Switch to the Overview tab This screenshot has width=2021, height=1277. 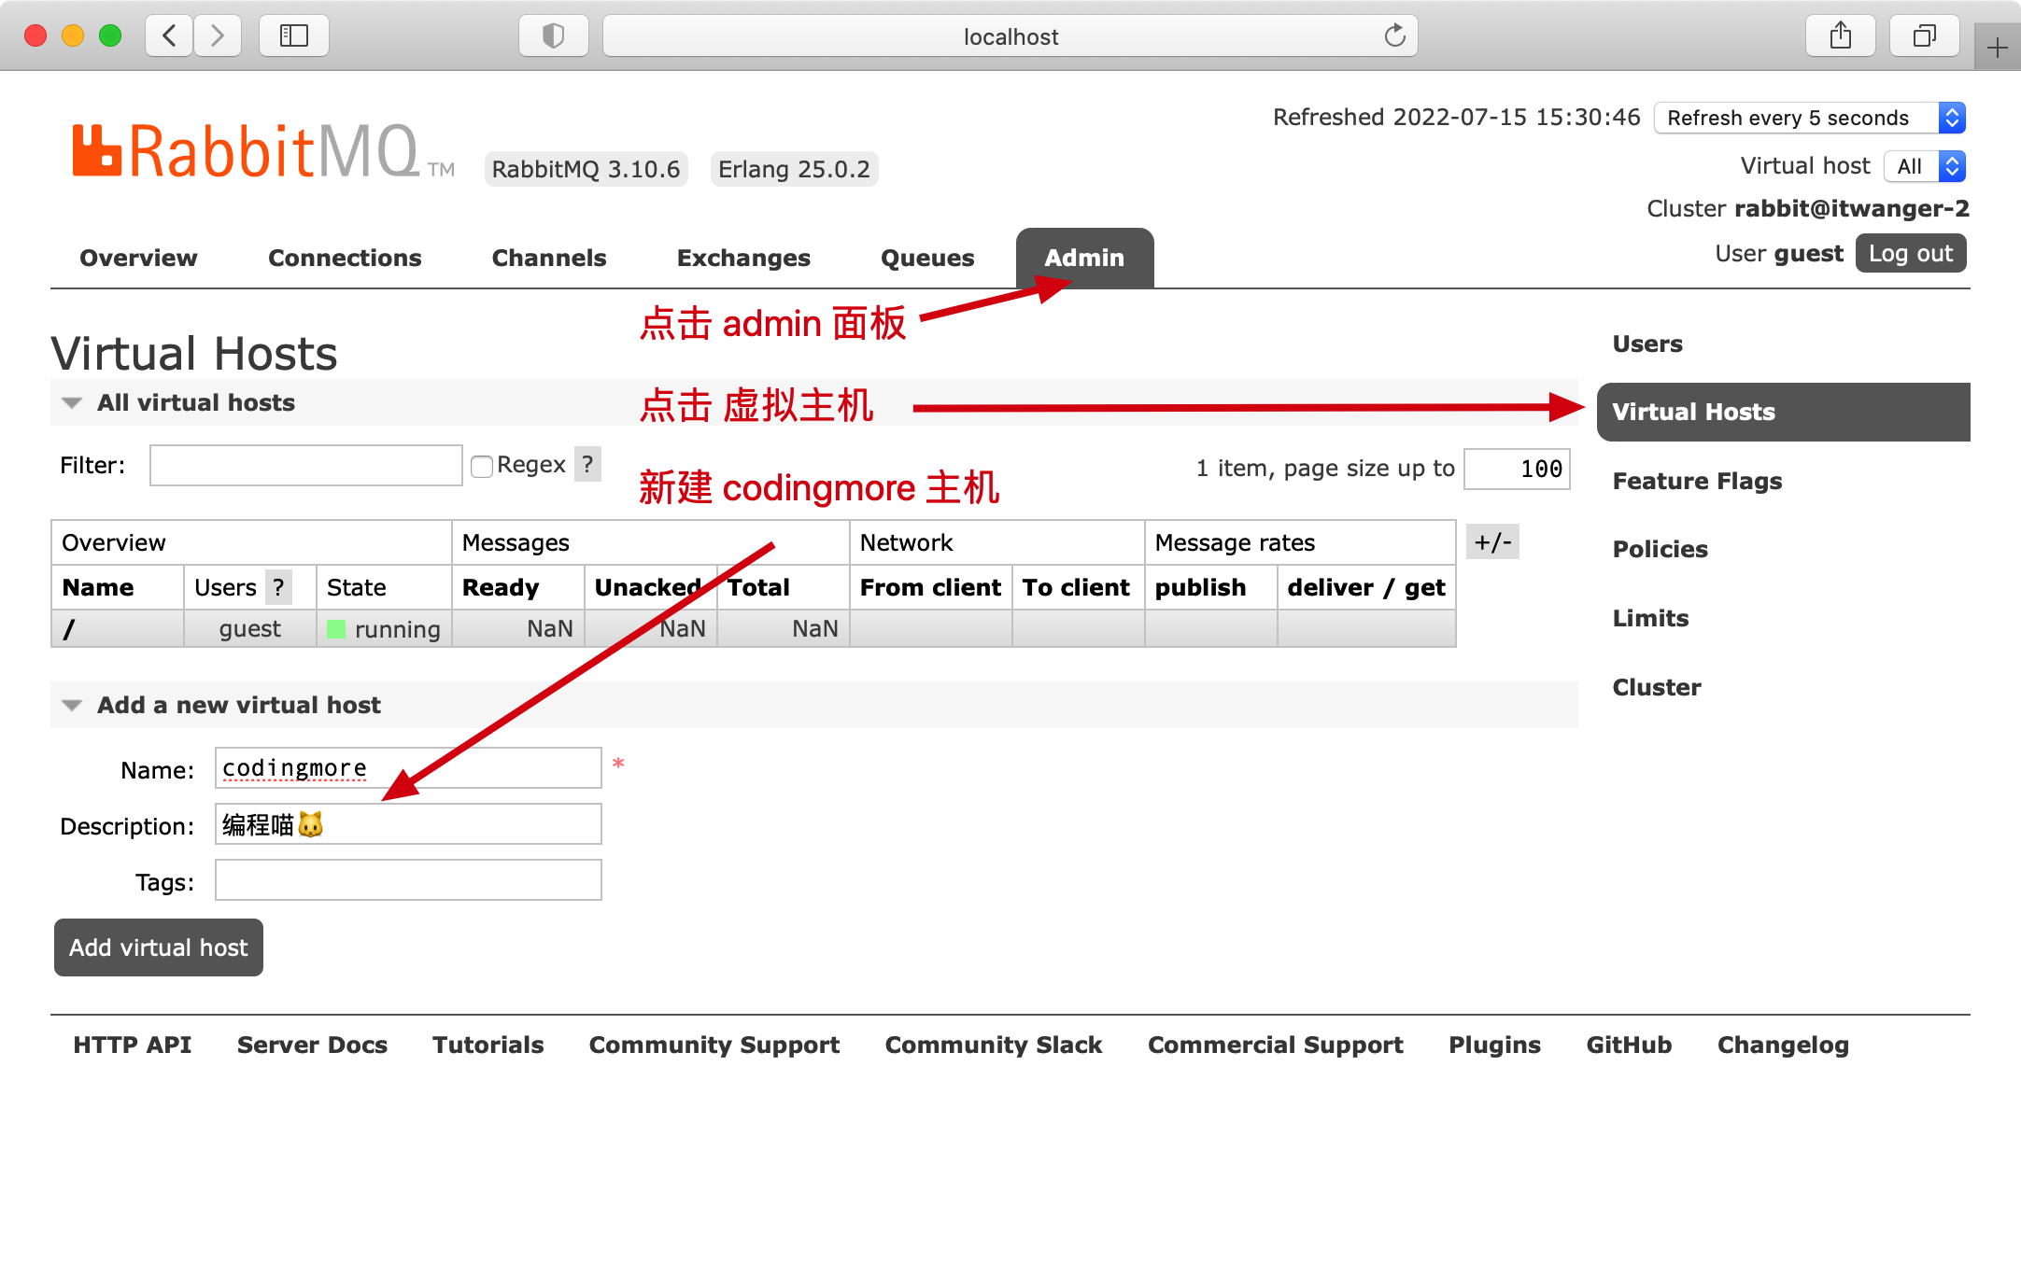pyautogui.click(x=137, y=258)
